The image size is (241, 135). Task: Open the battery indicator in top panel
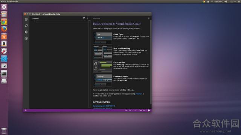218,1
